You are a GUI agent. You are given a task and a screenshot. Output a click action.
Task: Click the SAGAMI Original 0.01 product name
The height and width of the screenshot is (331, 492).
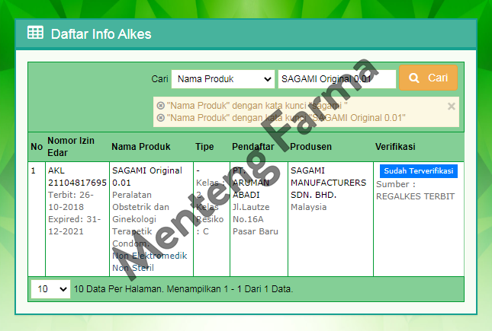[147, 177]
